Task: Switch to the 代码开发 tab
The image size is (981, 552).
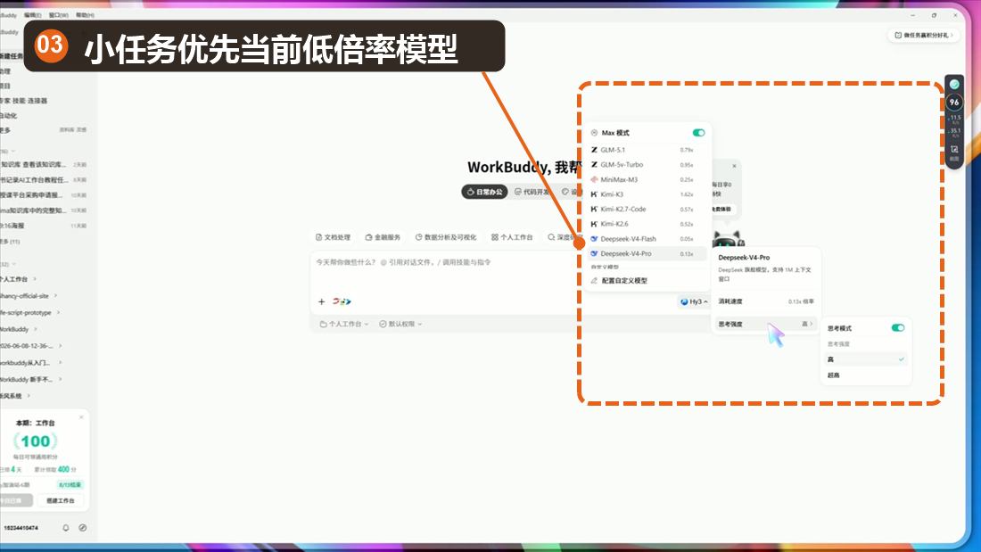Action: 532,192
